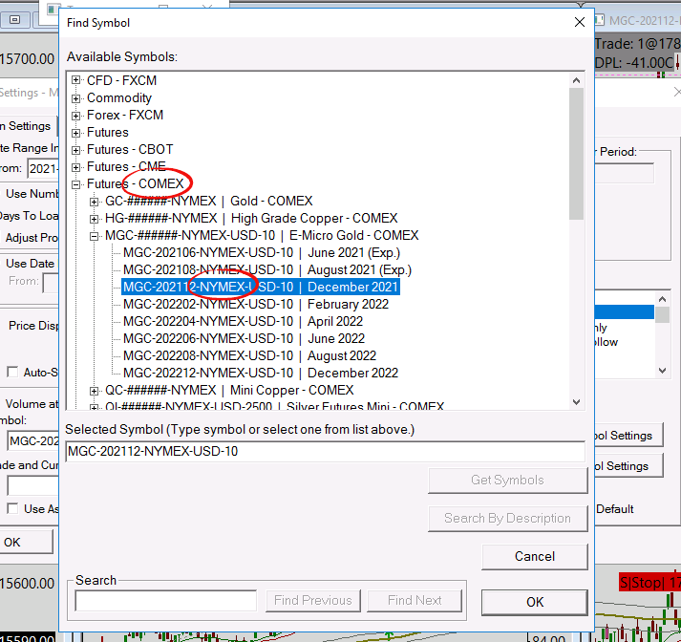The height and width of the screenshot is (642, 681).
Task: Select MGC-202106 June 2021 (Exp.) symbol
Action: [262, 253]
